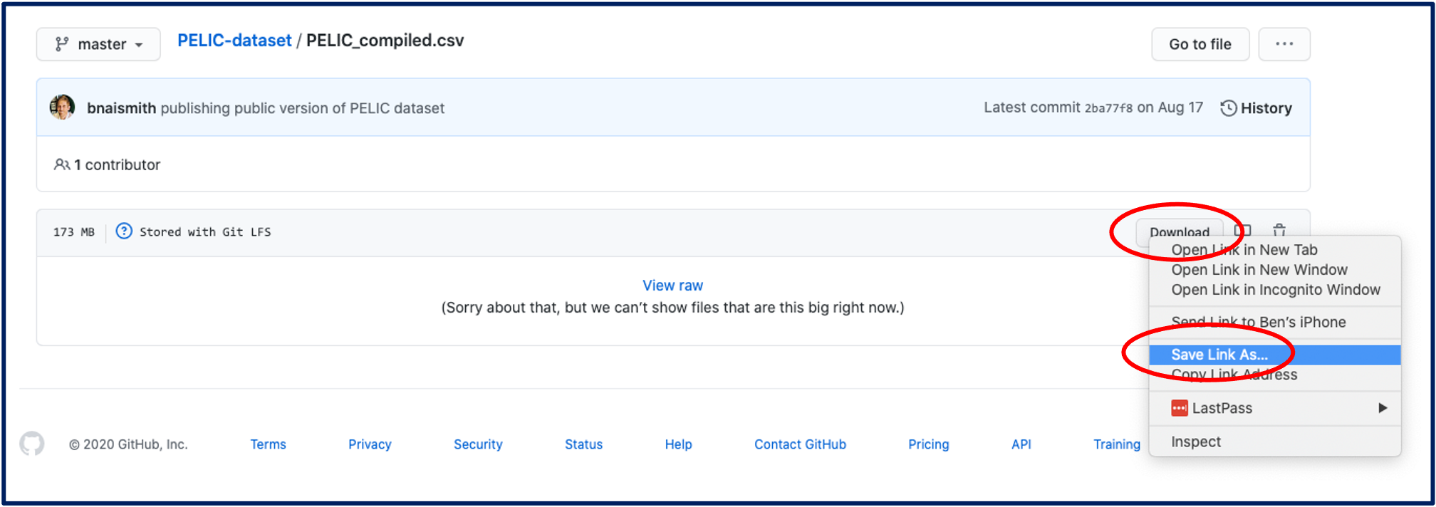Open the Pricing footer link
The image size is (1436, 507).
[928, 444]
